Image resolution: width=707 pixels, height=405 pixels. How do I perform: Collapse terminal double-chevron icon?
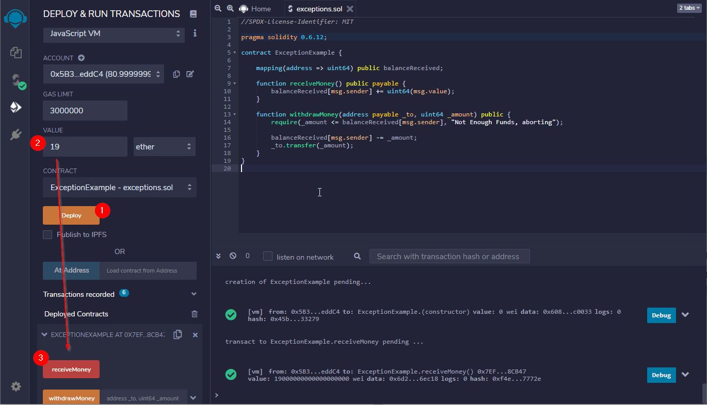tap(218, 256)
